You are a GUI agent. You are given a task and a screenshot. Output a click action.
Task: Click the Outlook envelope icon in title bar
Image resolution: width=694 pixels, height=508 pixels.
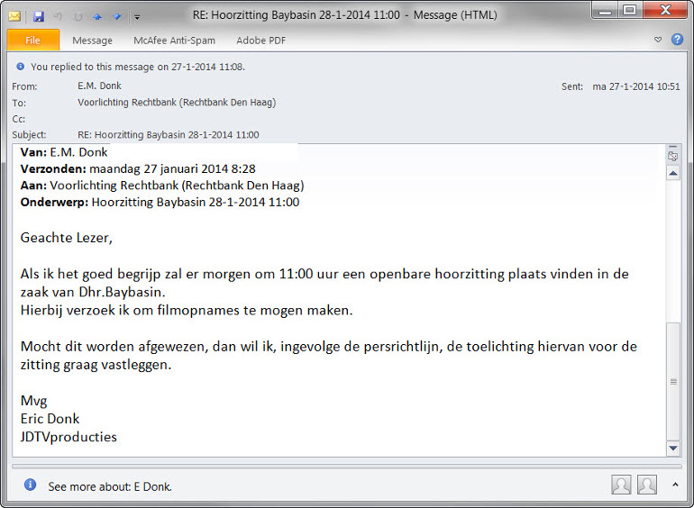(14, 17)
